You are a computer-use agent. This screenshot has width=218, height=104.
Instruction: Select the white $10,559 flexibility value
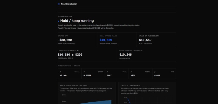[145, 40]
